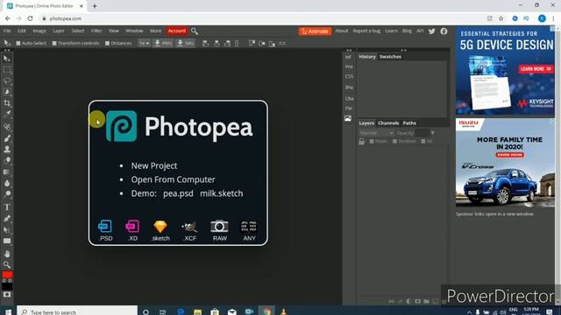
Task: Click the black background color swatch
Action: click(7, 286)
